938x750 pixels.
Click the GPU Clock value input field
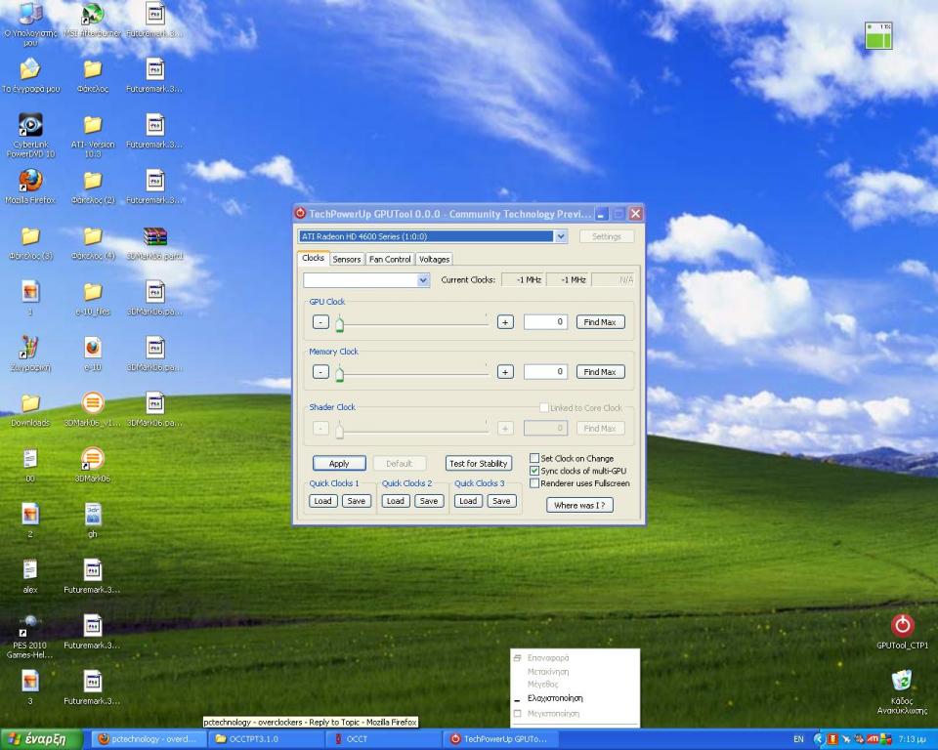pos(545,321)
